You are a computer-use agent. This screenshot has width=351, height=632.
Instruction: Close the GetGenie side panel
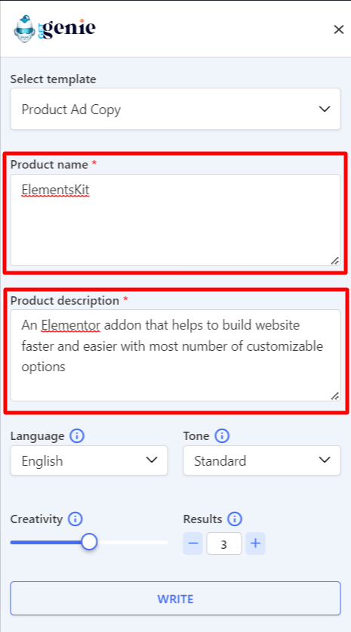[338, 29]
